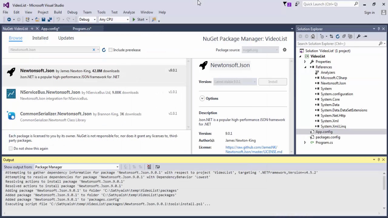388x218 pixels.
Task: Select packages.config in Solution Explorer
Action: click(328, 137)
